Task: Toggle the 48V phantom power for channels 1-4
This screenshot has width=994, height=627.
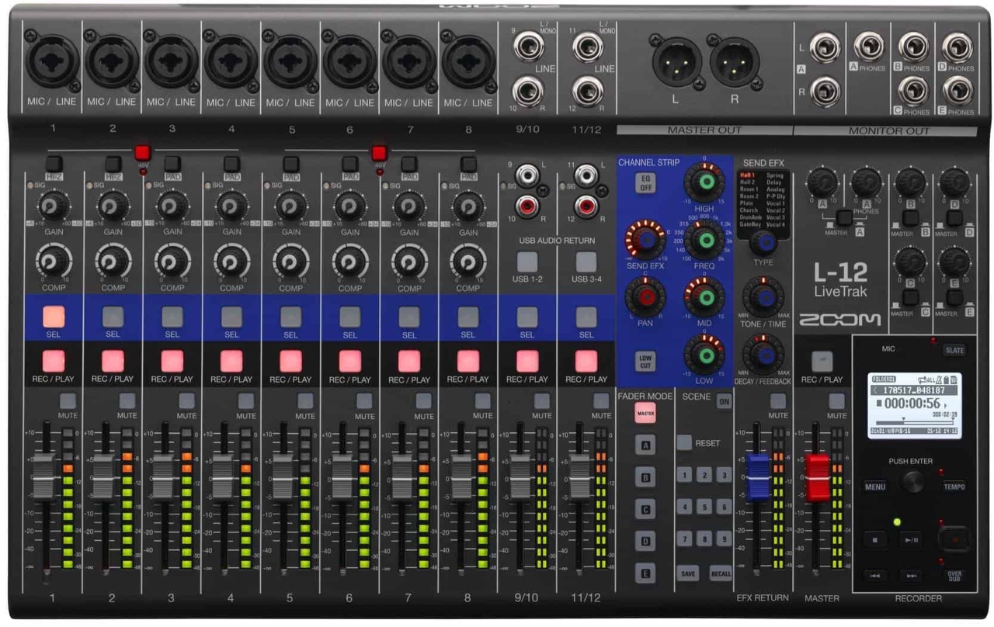Action: [x=142, y=152]
